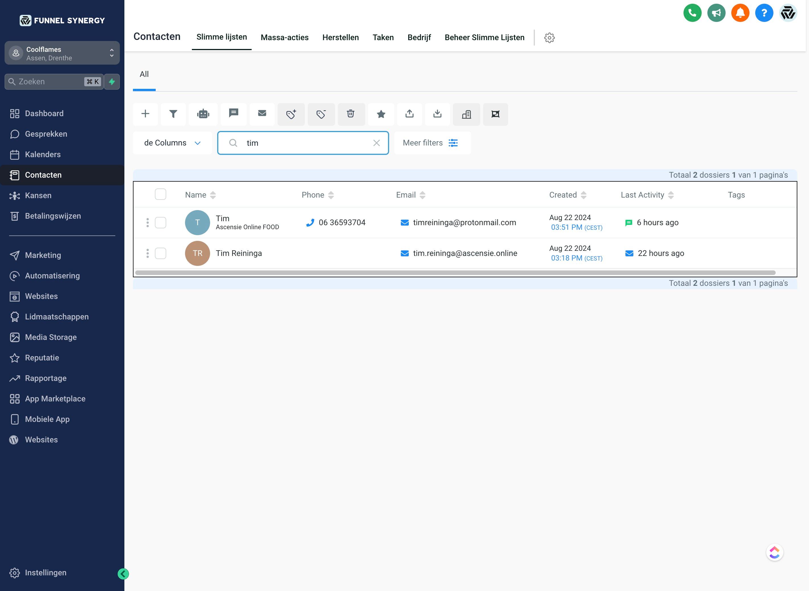Check the box for contact Tim
809x591 pixels.
(x=160, y=223)
